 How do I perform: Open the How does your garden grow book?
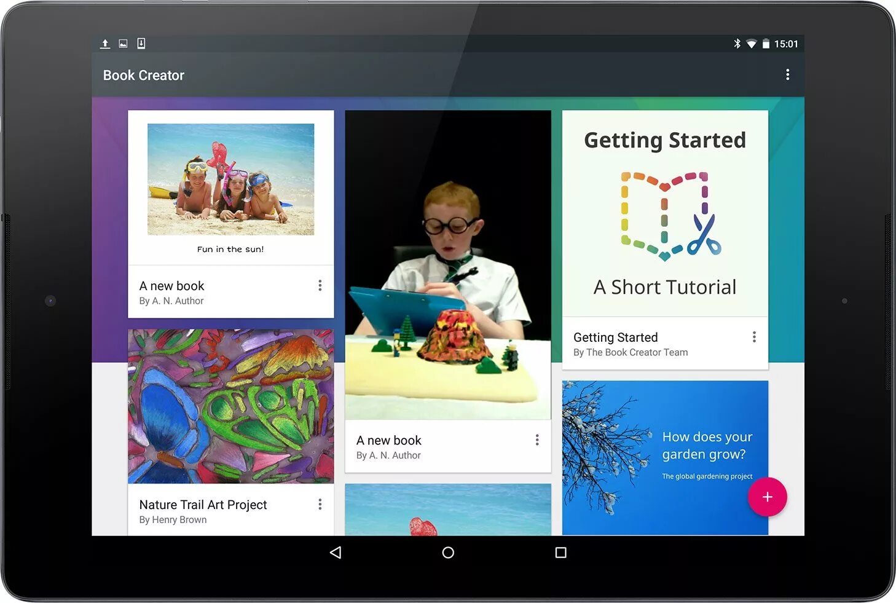coord(665,457)
